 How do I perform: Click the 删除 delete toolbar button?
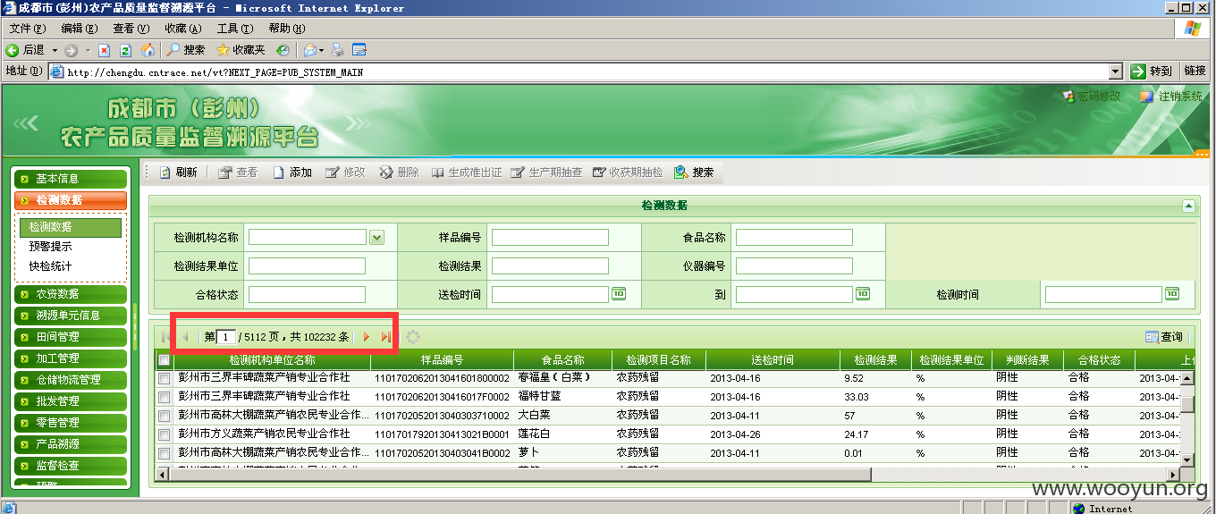400,173
